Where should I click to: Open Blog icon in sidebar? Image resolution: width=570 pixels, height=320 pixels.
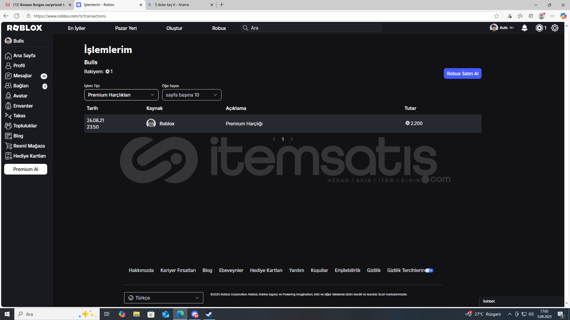pyautogui.click(x=8, y=136)
